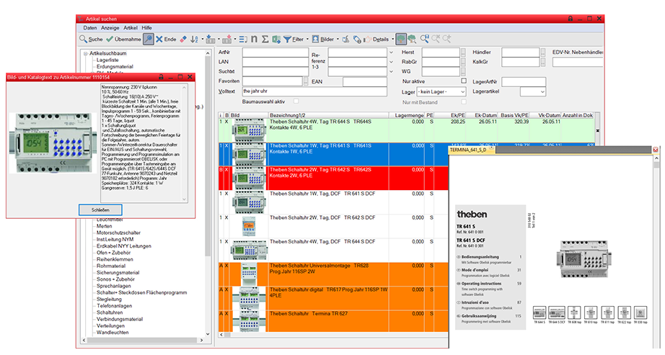
Task: Click into the LagerArtNr input field
Action: (x=524, y=82)
